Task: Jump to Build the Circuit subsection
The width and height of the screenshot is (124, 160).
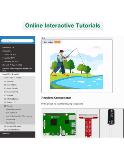Action: 11,113
